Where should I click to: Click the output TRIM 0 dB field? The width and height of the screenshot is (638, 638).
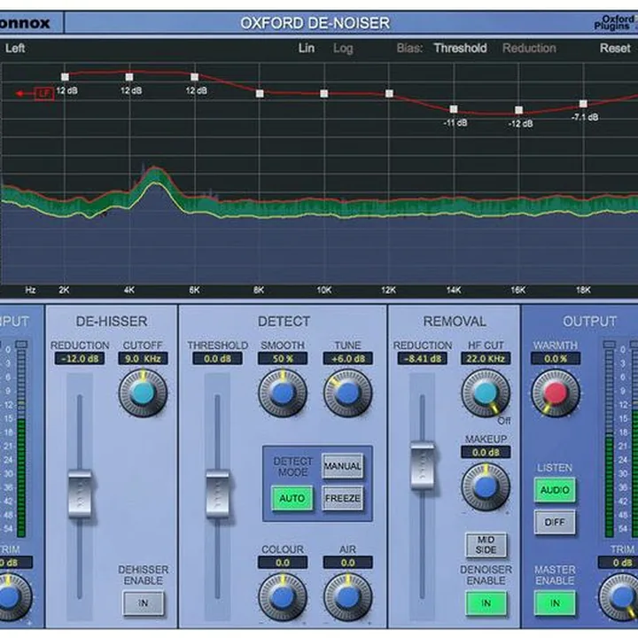(x=619, y=563)
